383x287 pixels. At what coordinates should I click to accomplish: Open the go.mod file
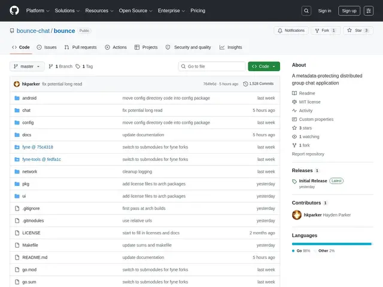point(29,270)
